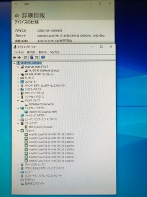This screenshot has height=197, width=147.
Task: Click the システム デバイス folder icon
Action: (x=22, y=89)
